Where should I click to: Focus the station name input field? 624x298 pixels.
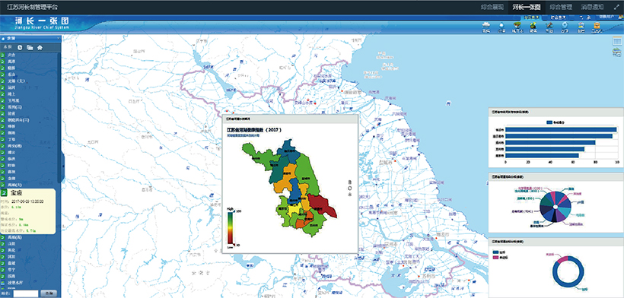[x=26, y=293]
